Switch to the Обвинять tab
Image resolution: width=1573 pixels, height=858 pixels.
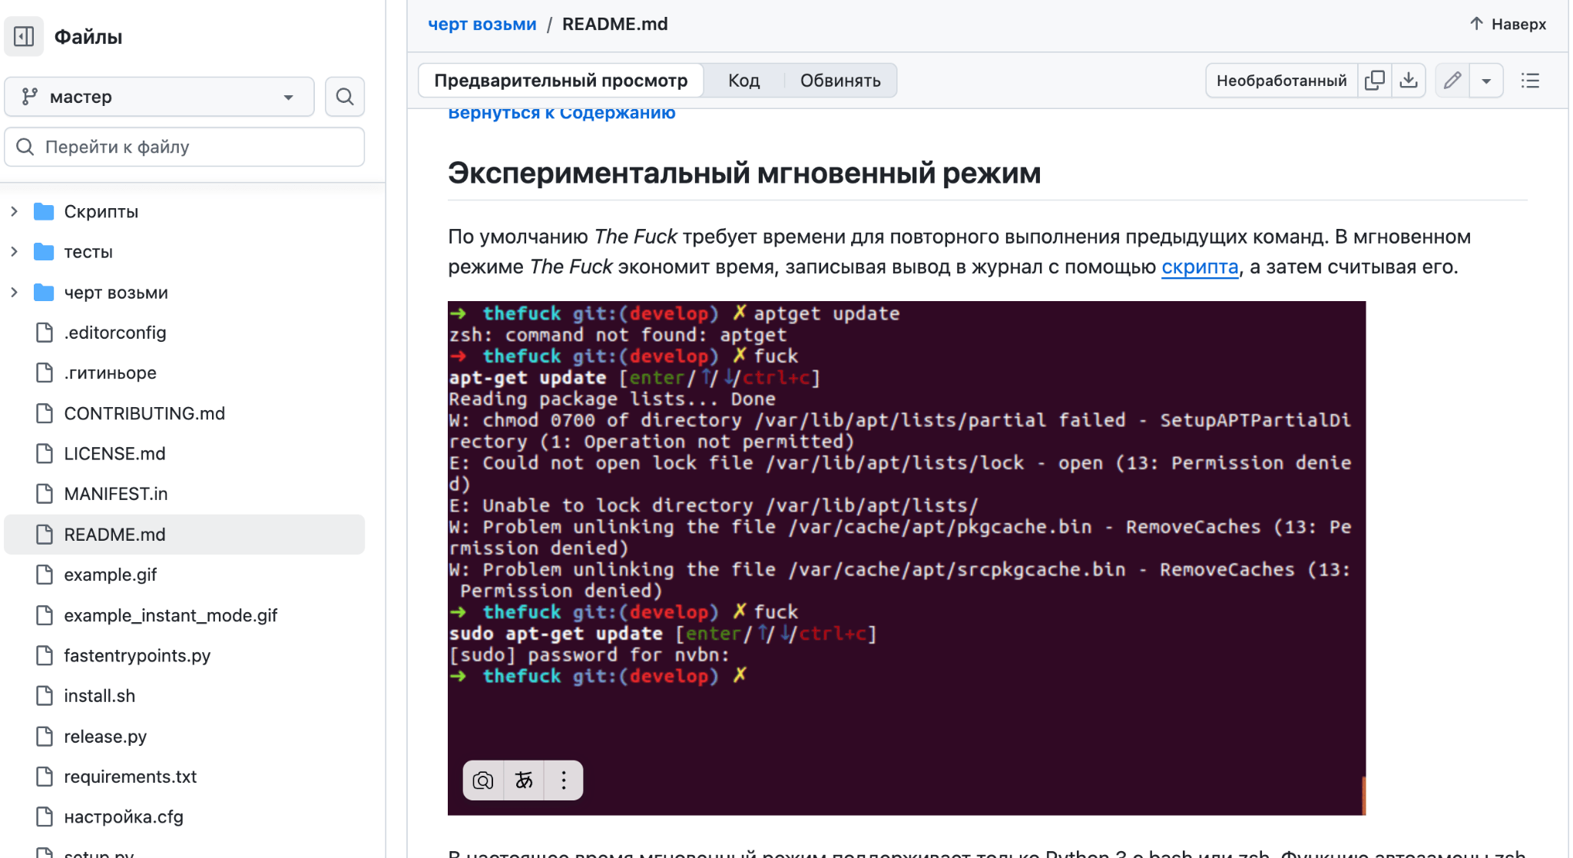point(840,79)
